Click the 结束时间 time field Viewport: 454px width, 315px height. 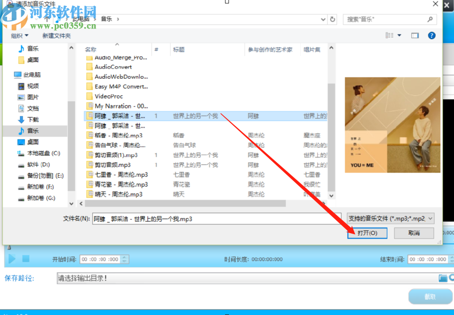pyautogui.click(x=427, y=259)
